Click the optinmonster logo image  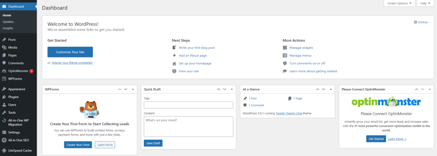point(386,102)
